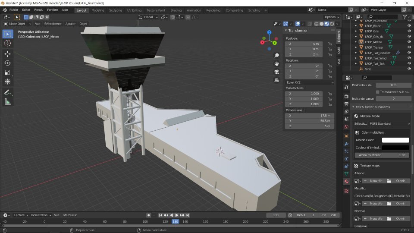Select the Annotate tool
Viewport: 414px width, 233px height.
tap(8, 92)
